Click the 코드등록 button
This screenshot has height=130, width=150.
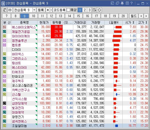coord(60,10)
